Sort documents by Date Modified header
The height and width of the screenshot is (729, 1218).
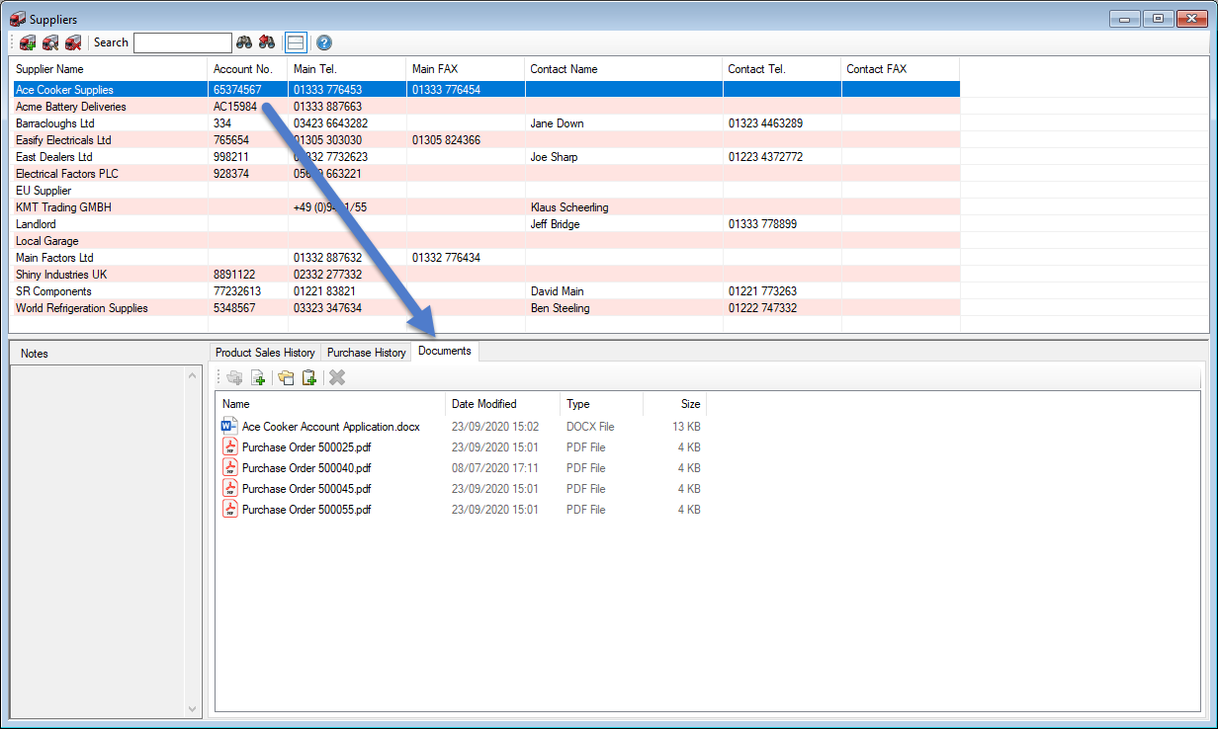(483, 404)
